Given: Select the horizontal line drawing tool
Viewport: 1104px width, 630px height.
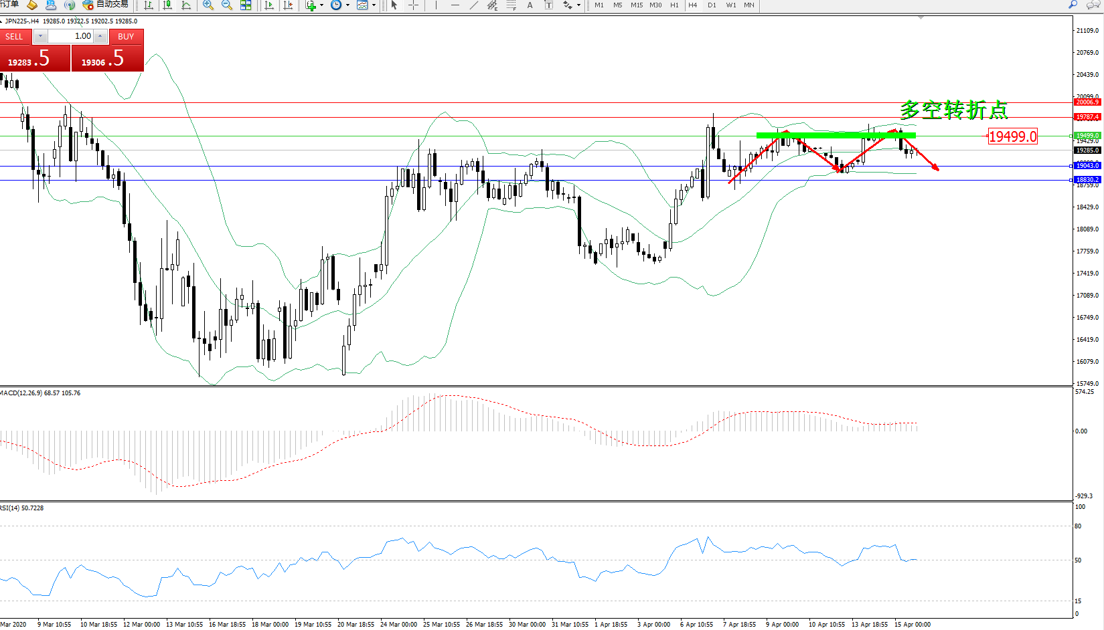Looking at the screenshot, I should (x=455, y=5).
